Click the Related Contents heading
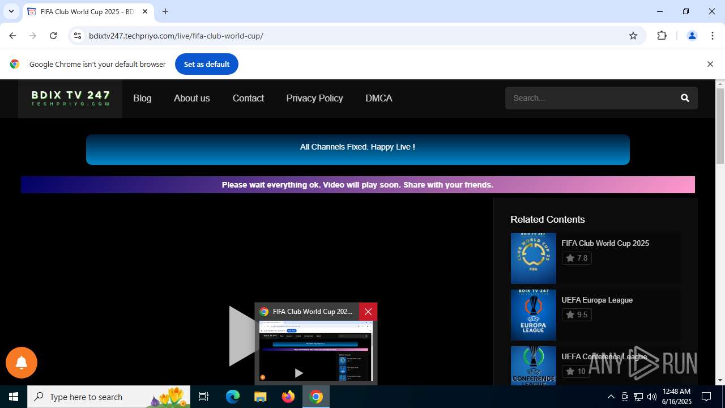725x408 pixels. [x=547, y=219]
